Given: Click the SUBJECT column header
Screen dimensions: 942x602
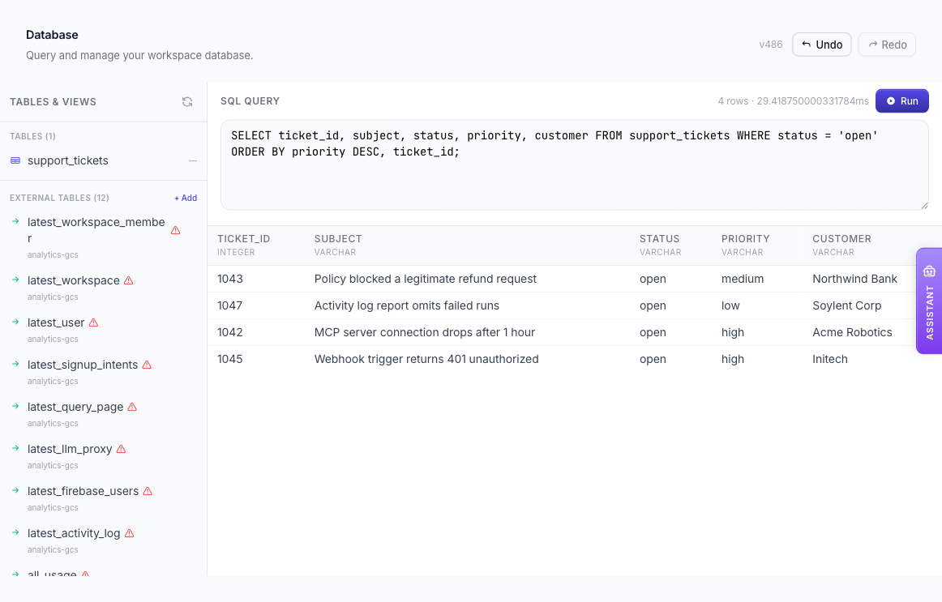Looking at the screenshot, I should point(338,239).
